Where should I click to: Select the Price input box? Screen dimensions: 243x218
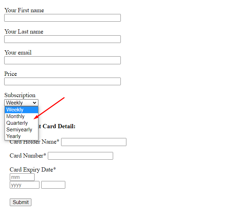click(62, 81)
